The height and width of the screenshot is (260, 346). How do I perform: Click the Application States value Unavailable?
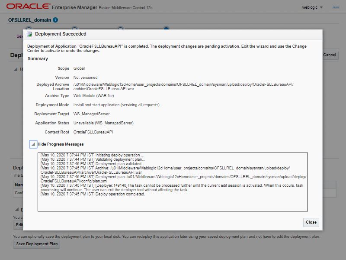coord(103,123)
